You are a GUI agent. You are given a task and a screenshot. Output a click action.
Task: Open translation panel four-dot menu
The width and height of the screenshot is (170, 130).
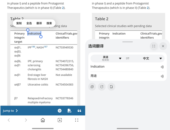(154, 46)
